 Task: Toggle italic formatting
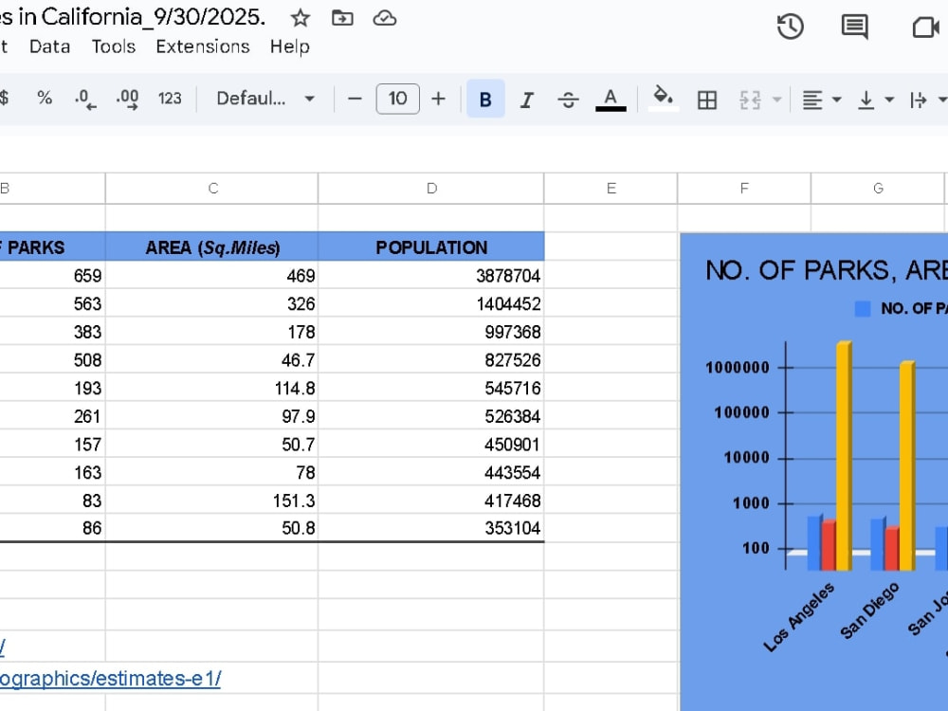(526, 100)
